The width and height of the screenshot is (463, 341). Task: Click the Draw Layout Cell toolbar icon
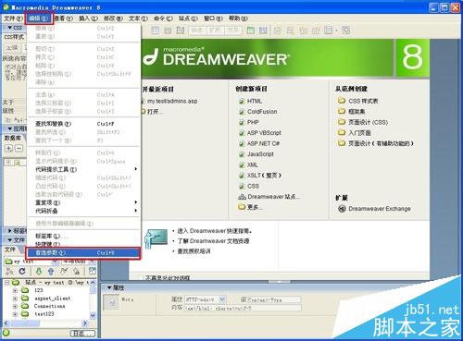pos(263,30)
